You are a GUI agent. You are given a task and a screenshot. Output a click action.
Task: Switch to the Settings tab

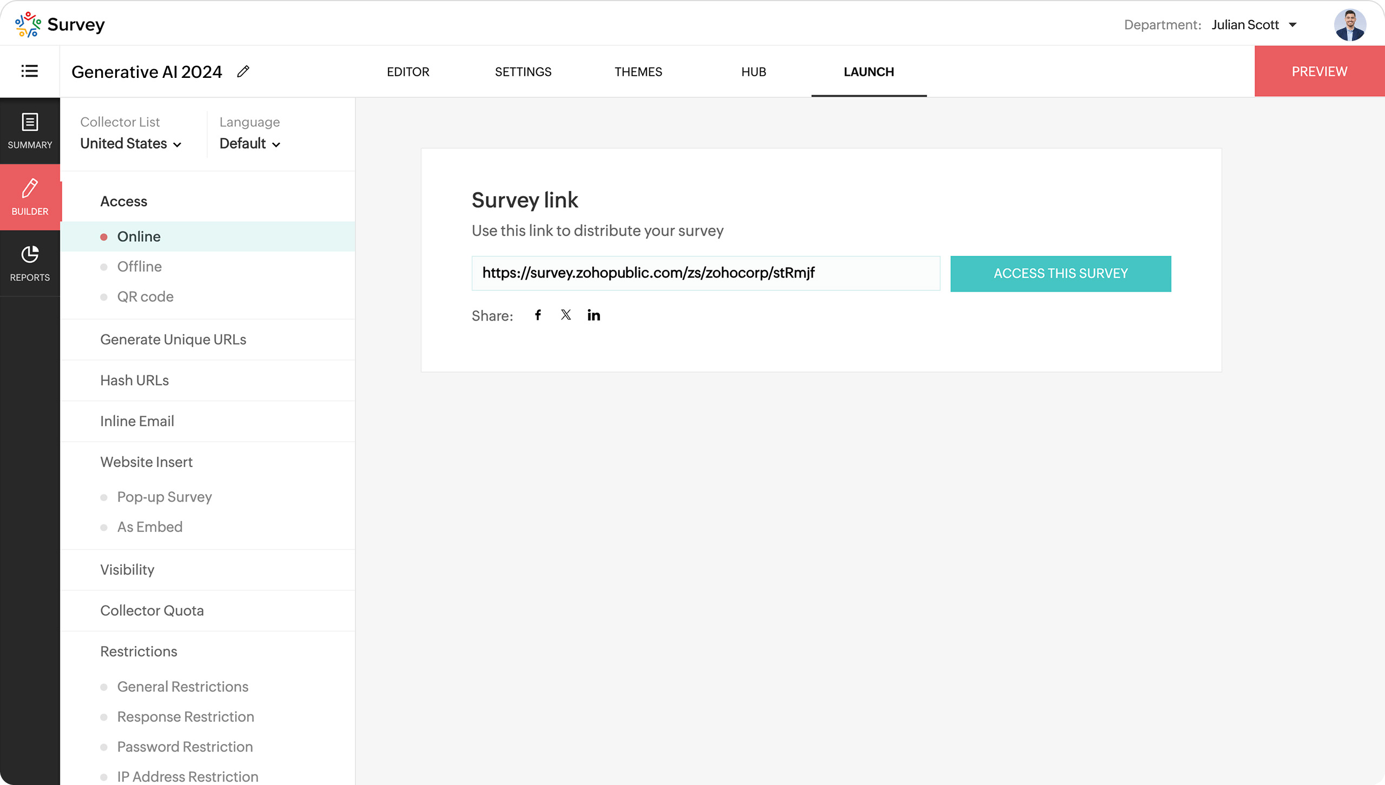pos(523,72)
